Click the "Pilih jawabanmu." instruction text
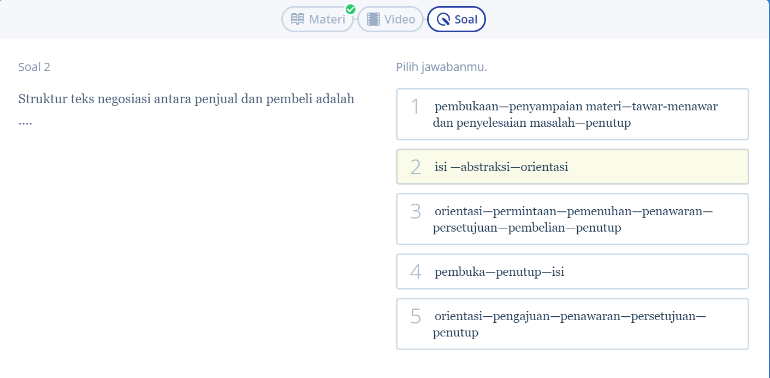Screen dimensions: 770x378 441,67
